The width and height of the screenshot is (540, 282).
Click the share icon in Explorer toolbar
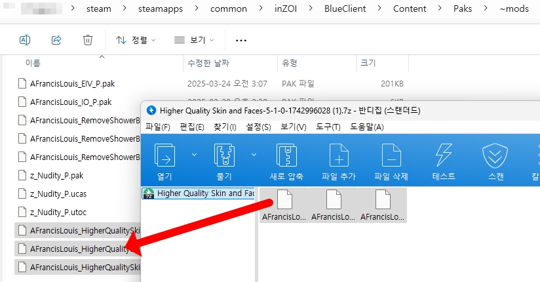pyautogui.click(x=56, y=40)
